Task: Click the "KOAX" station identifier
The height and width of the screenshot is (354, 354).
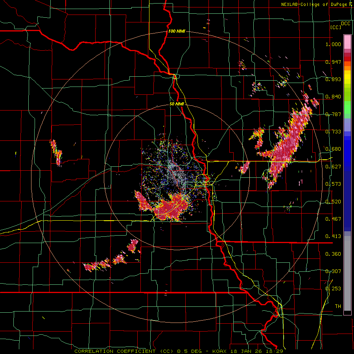Action: tap(219, 351)
